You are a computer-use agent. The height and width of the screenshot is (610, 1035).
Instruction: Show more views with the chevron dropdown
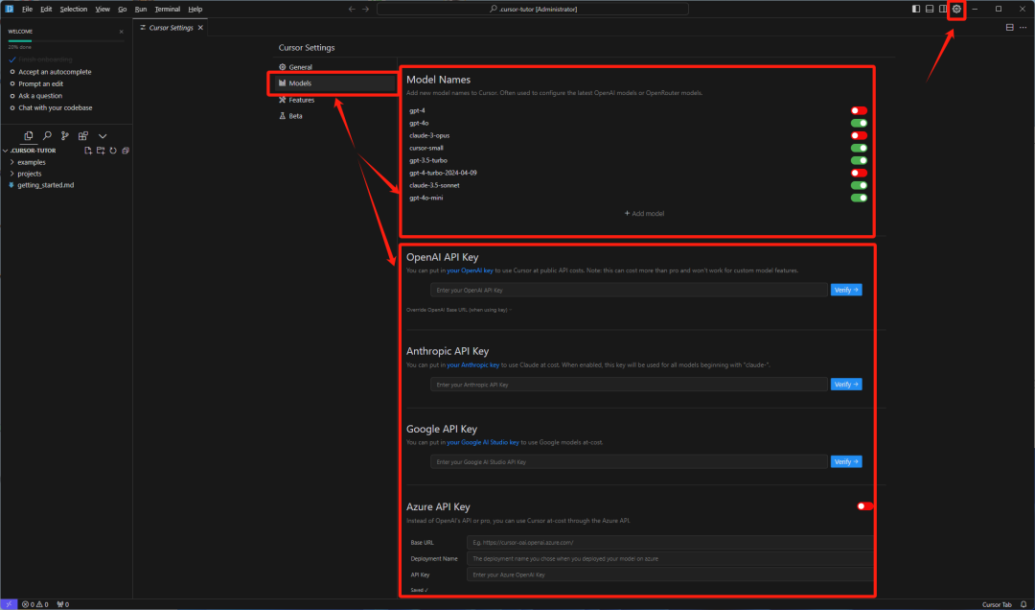pos(103,136)
